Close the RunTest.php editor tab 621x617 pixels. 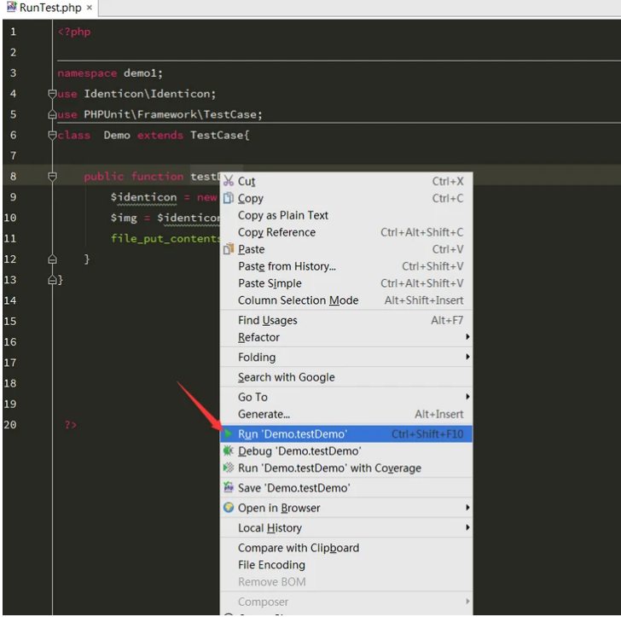(90, 8)
